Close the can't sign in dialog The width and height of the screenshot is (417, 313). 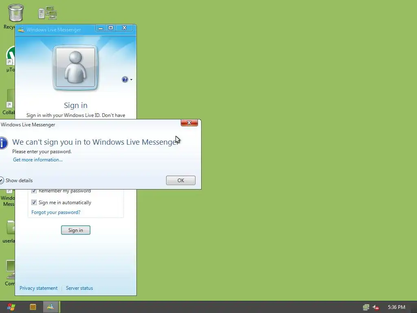[x=189, y=123]
